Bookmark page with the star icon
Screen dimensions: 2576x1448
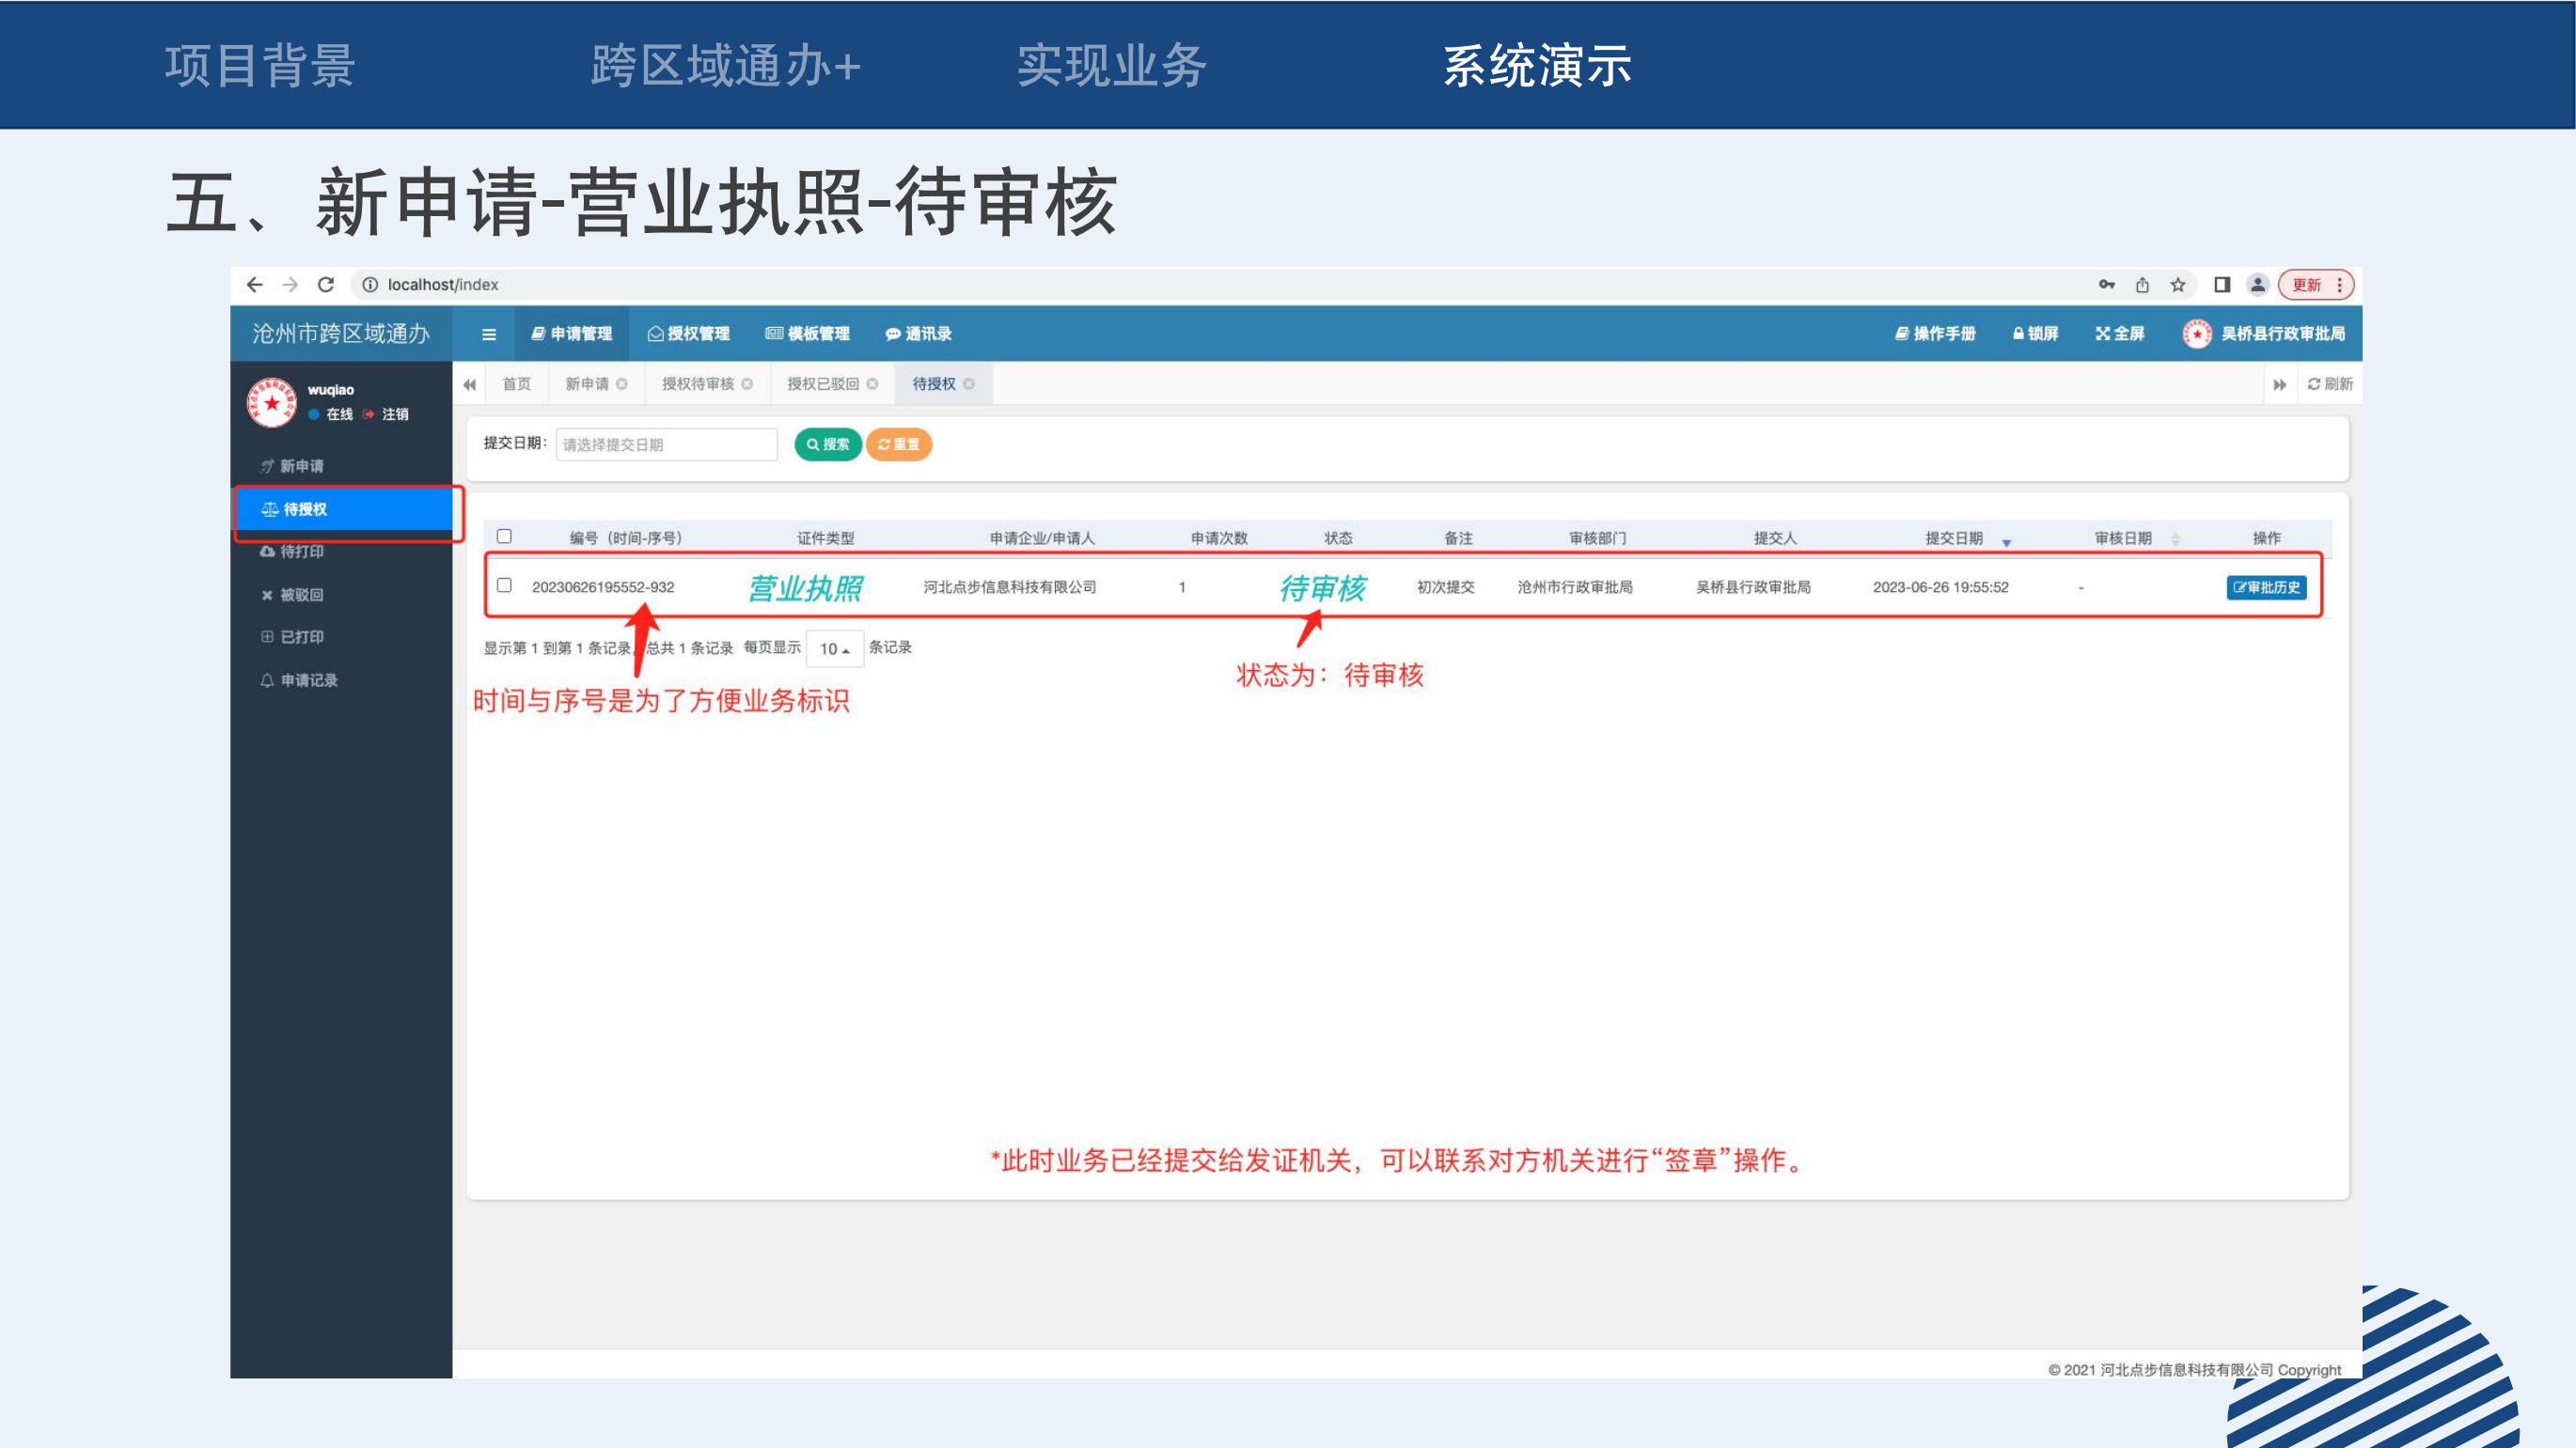(2178, 285)
